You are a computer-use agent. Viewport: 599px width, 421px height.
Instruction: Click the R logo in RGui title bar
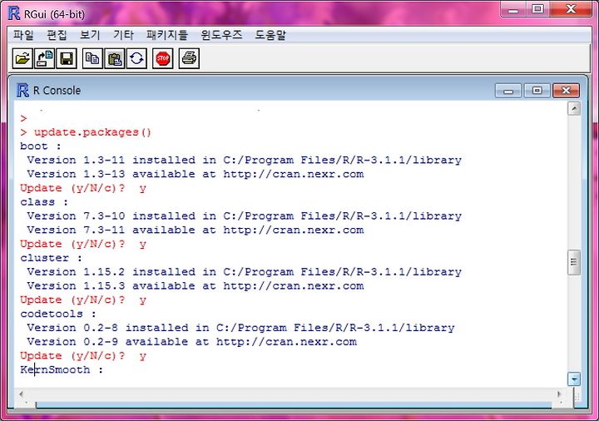click(x=14, y=13)
